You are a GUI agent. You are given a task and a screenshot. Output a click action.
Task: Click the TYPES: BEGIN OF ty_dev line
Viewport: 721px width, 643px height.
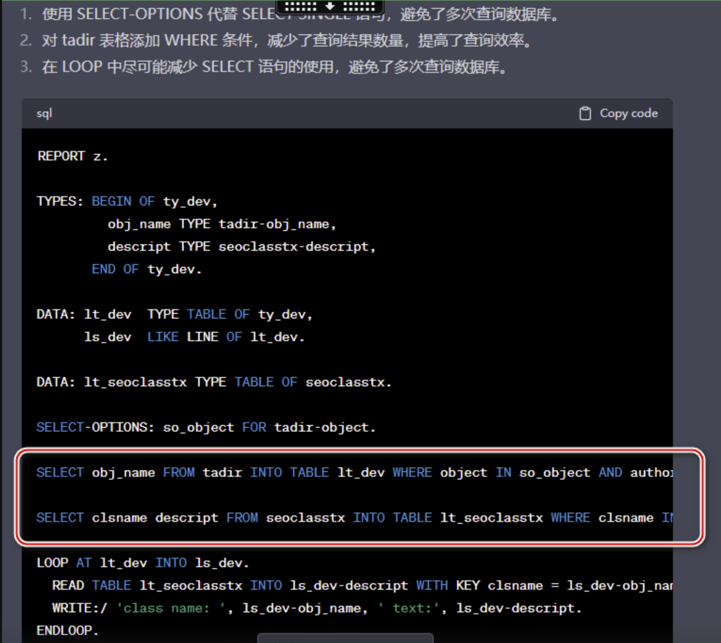(x=127, y=202)
